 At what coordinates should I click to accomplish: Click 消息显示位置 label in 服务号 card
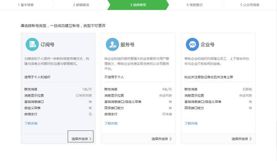[x=114, y=96]
